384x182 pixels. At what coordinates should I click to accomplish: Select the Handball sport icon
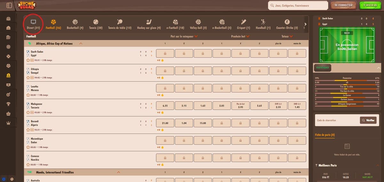pos(263,22)
